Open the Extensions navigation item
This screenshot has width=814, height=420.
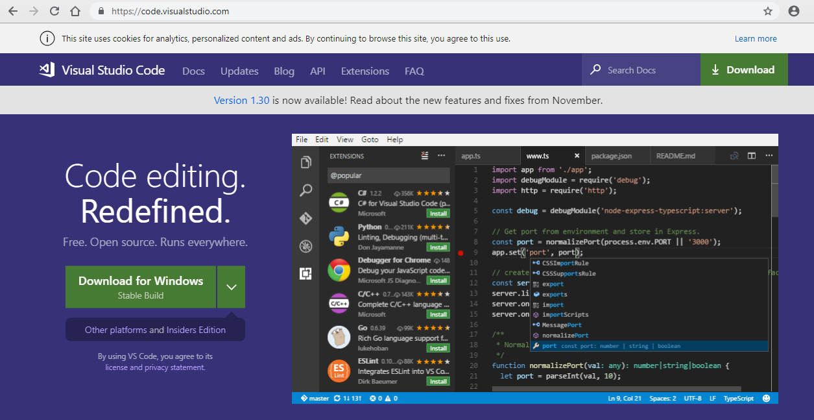(x=365, y=71)
